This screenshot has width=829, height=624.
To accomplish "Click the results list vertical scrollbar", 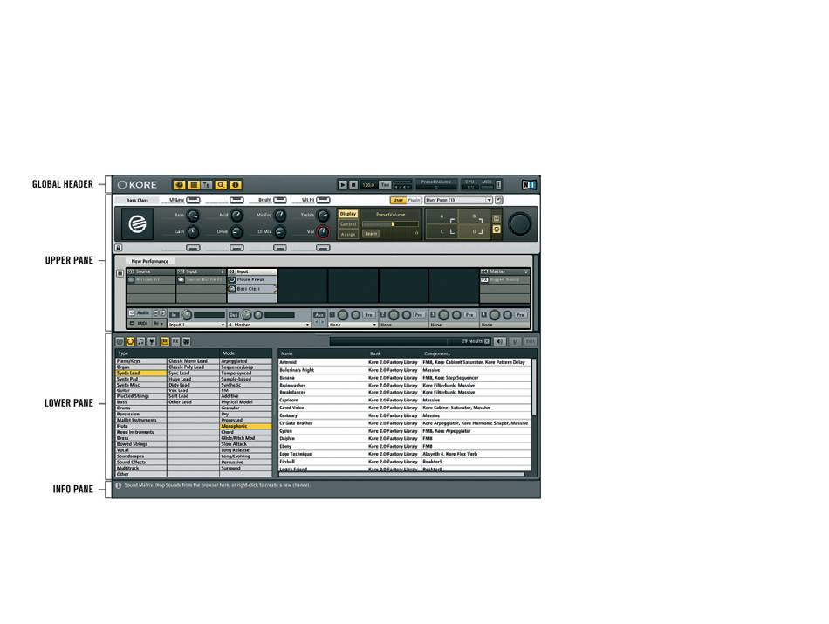I will click(533, 387).
